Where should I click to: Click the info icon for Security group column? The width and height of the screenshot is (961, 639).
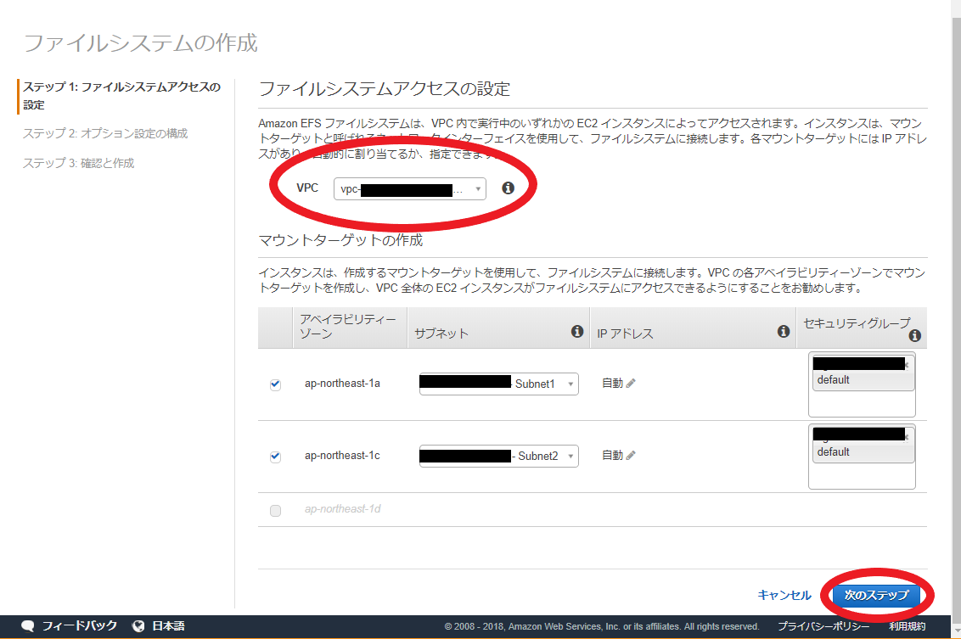pos(915,335)
